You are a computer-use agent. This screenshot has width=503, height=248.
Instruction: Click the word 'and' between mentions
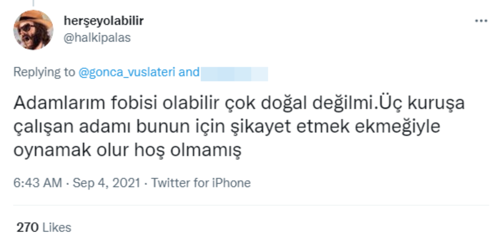(x=189, y=73)
